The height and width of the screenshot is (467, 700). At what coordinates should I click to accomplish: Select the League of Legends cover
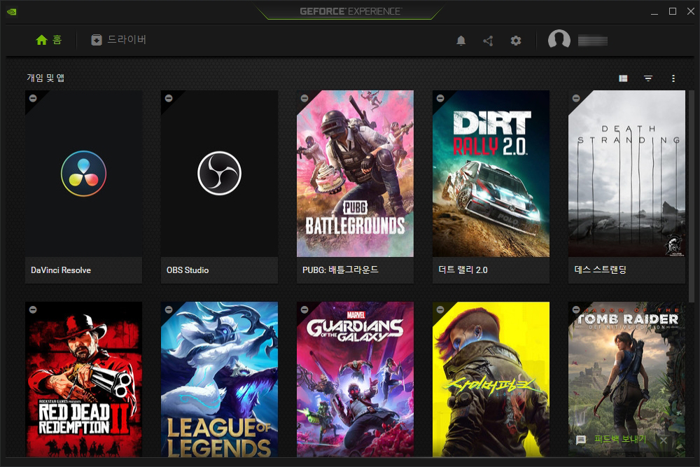[219, 379]
